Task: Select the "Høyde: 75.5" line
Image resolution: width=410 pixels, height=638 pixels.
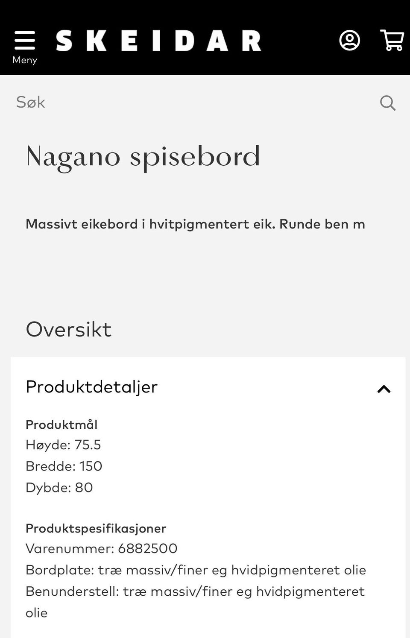Action: [63, 445]
